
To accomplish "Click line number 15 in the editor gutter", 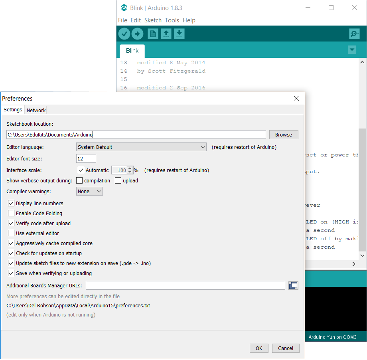I will 124,79.
